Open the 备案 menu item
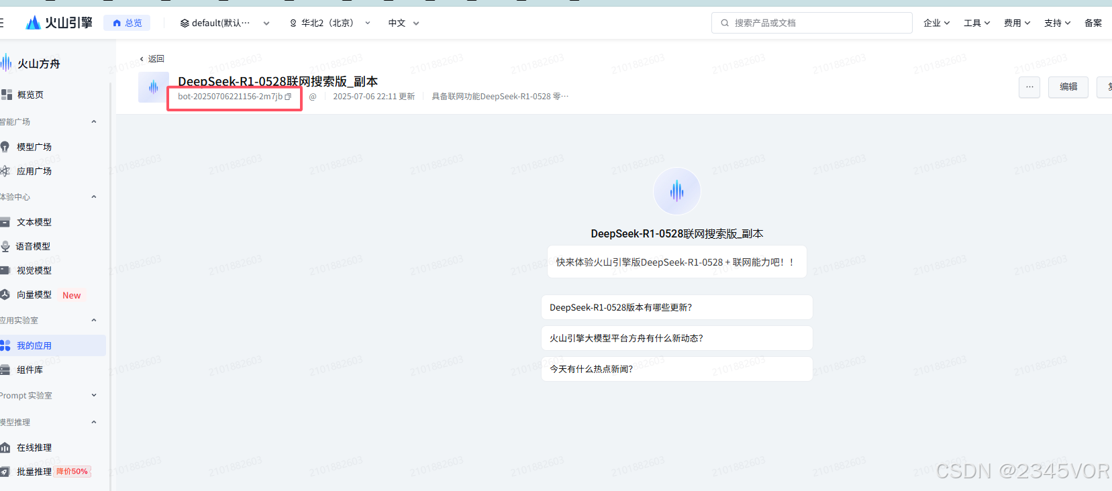The image size is (1112, 491). tap(1093, 23)
